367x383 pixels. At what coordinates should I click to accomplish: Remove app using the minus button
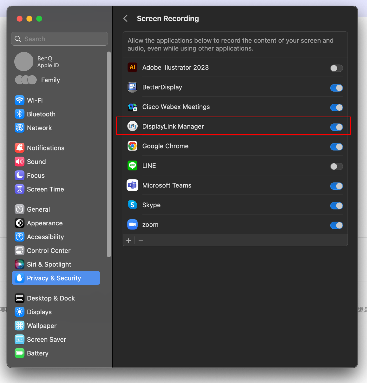coord(141,240)
